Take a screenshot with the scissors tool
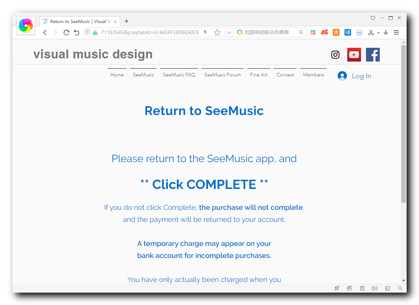 [371, 32]
